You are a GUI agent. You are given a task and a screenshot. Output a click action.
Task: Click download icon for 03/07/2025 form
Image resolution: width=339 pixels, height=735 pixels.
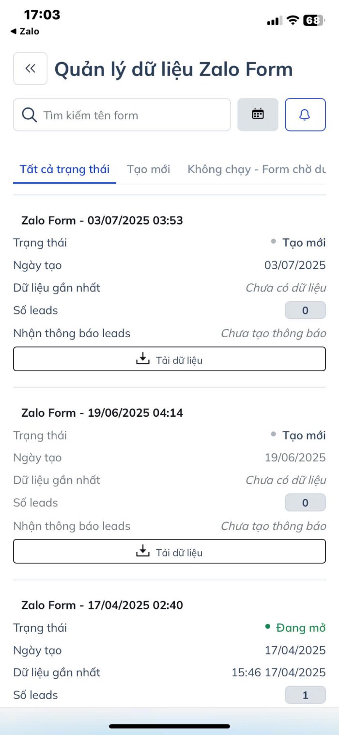(142, 359)
